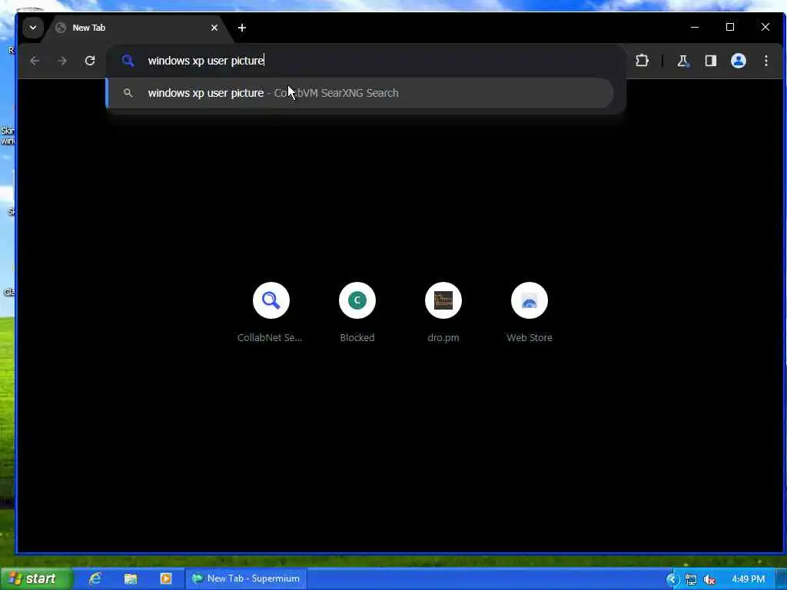Click the 'Blocked' shortcut label
This screenshot has height=590, width=787.
click(x=357, y=338)
